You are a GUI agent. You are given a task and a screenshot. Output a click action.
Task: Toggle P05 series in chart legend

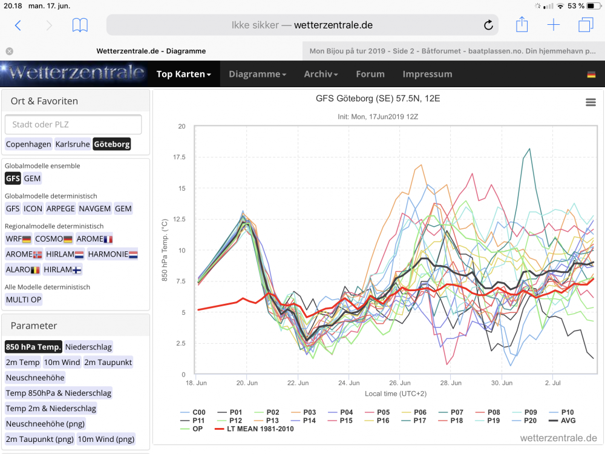click(378, 412)
